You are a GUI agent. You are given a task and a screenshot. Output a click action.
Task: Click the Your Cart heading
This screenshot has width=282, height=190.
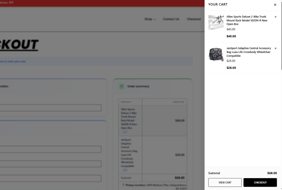point(218,4)
